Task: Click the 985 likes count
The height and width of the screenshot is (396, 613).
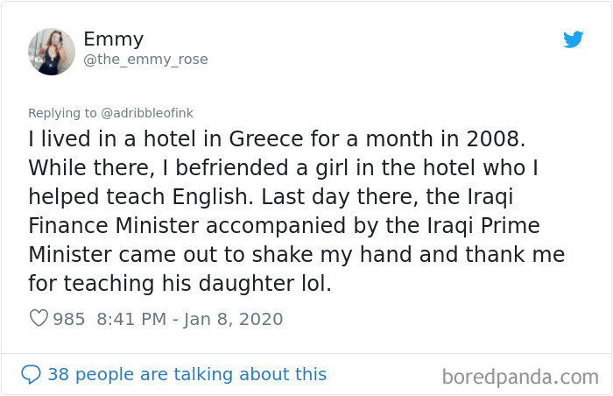Action: click(69, 319)
